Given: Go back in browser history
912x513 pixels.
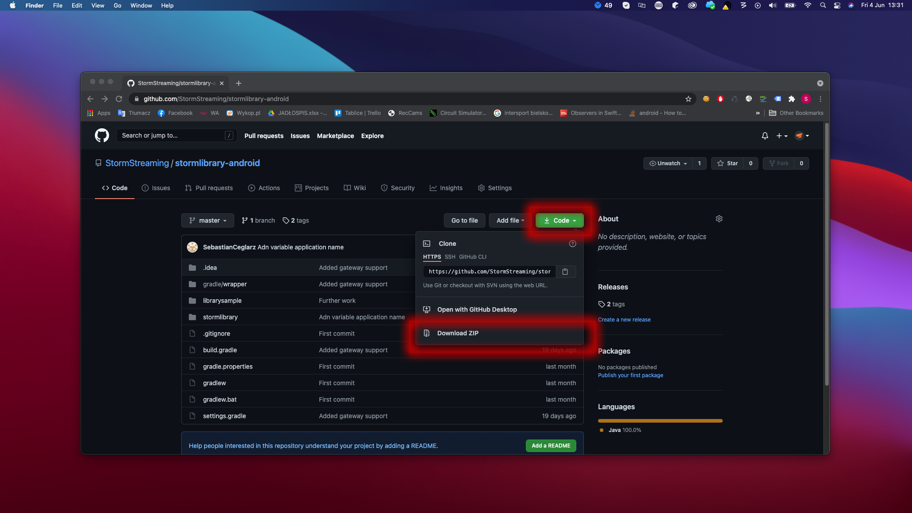Looking at the screenshot, I should 90,99.
